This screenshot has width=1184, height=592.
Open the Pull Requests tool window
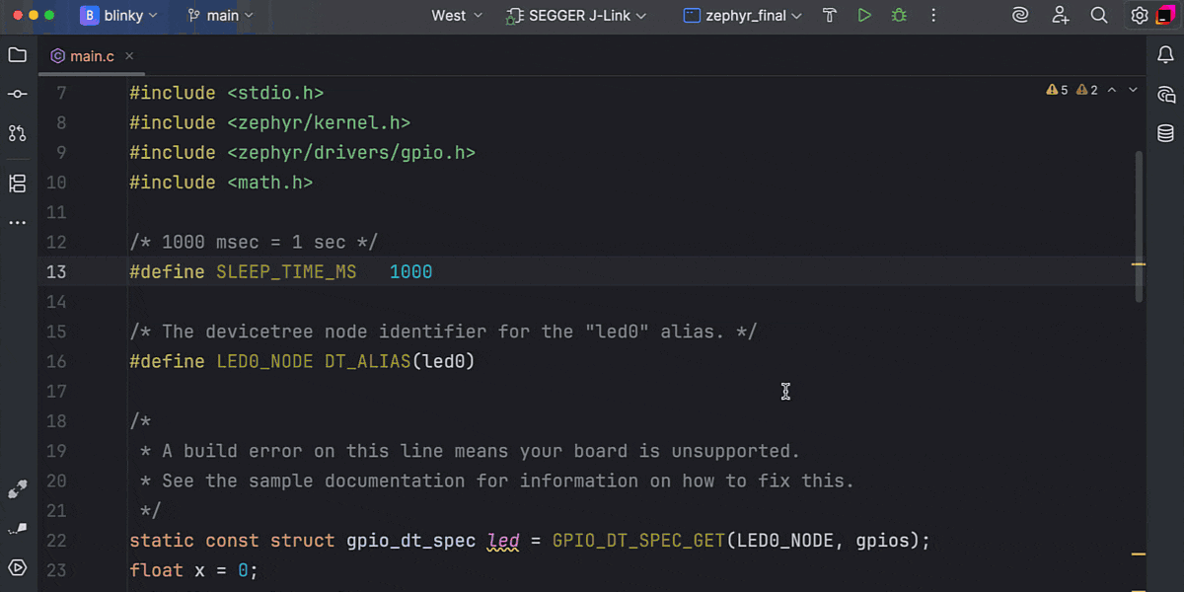tap(17, 133)
